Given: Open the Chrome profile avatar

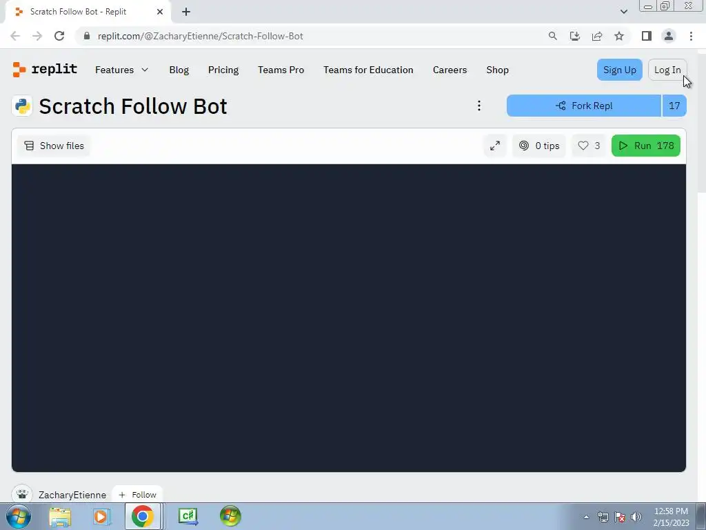Looking at the screenshot, I should point(669,36).
